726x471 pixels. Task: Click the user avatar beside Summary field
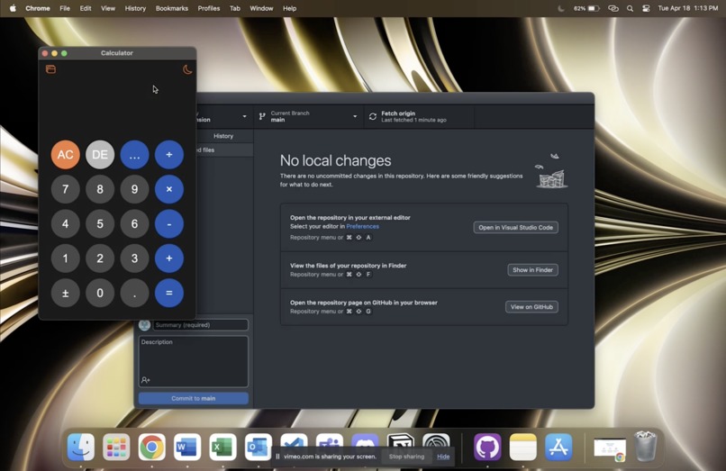[x=144, y=325]
